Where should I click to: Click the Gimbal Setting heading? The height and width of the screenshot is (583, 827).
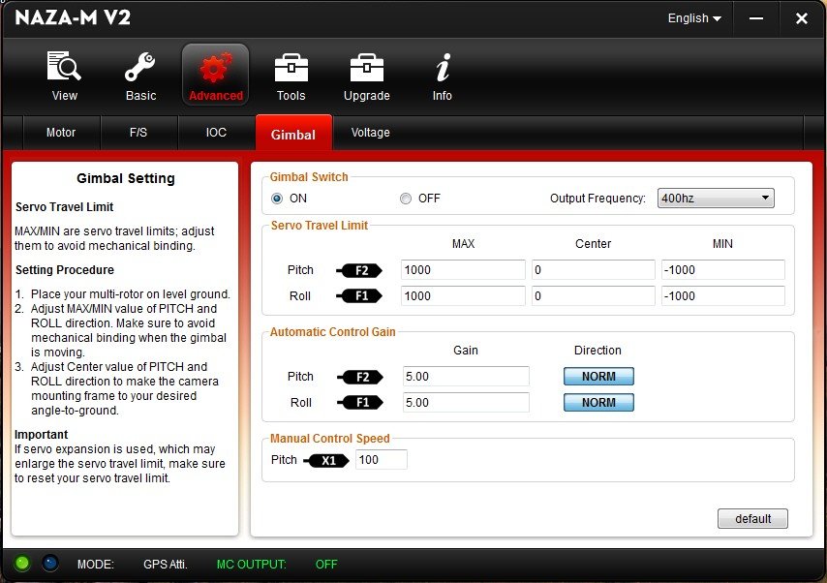click(126, 178)
